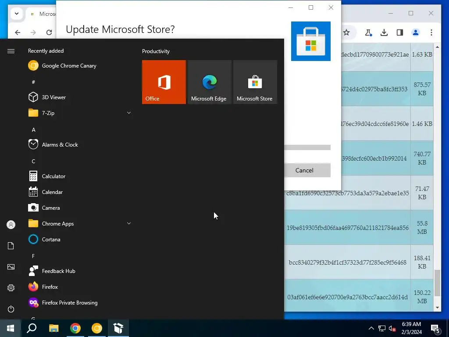Open taskbar Search magnifier

32,328
